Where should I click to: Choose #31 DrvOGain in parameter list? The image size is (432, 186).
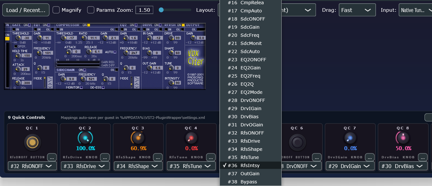[250, 125]
